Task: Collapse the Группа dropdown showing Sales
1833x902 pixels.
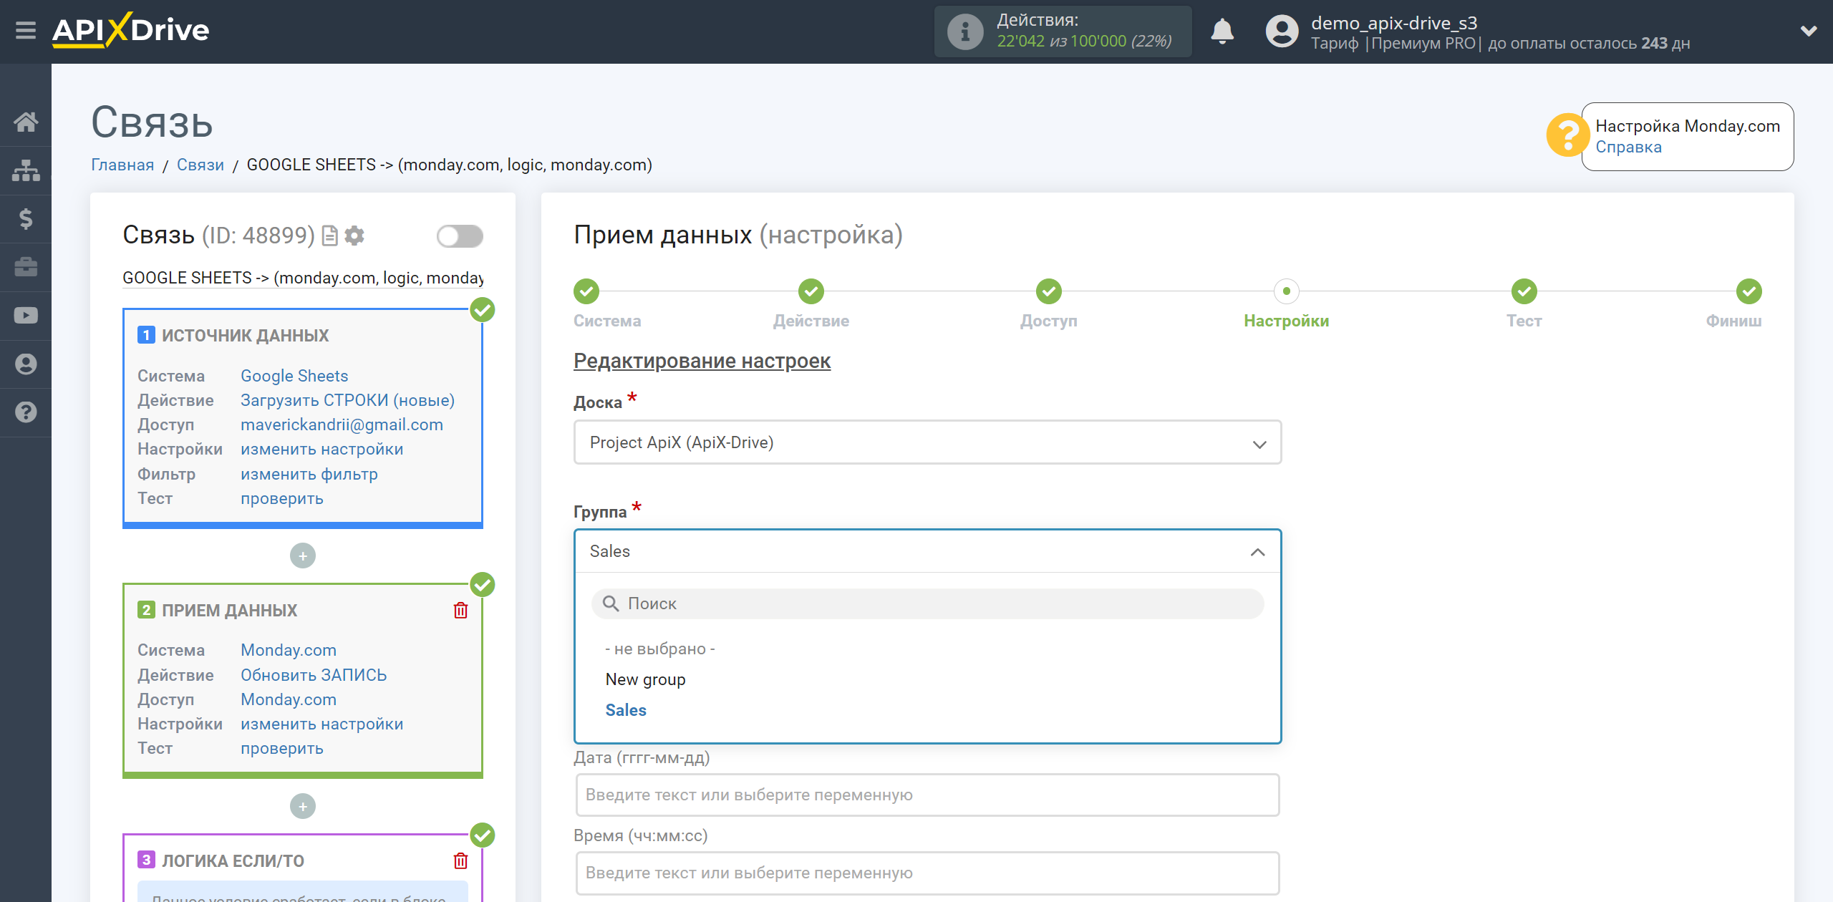Action: tap(927, 551)
